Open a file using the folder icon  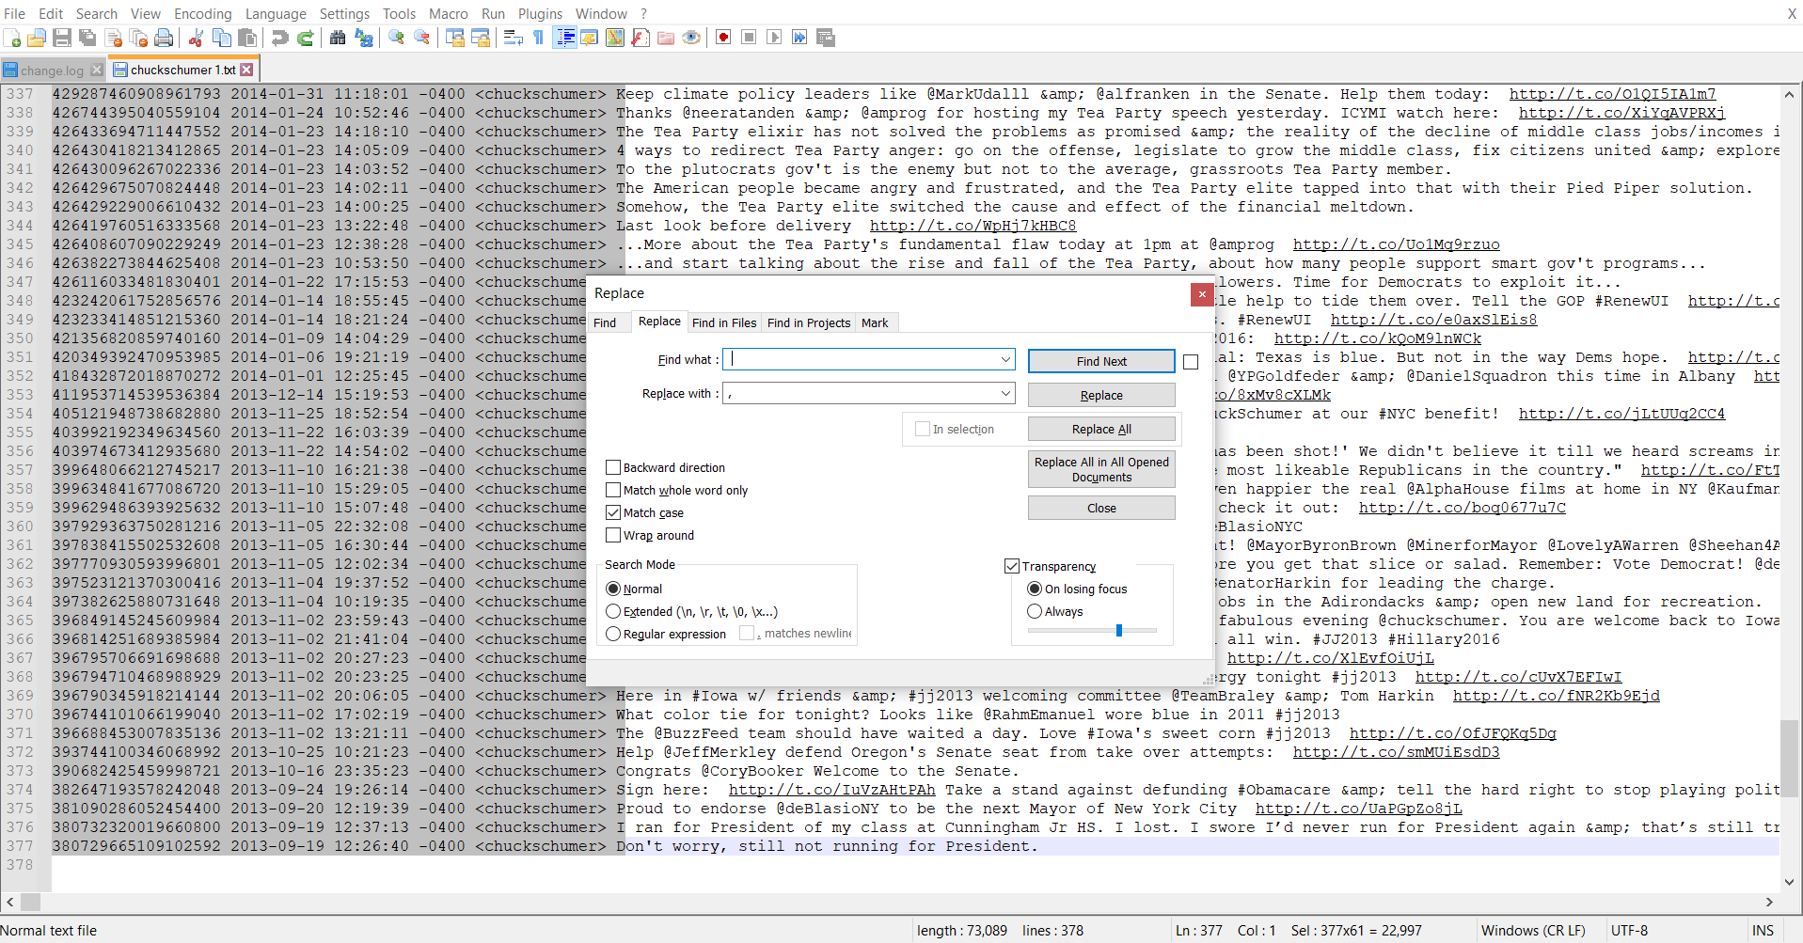pos(37,38)
